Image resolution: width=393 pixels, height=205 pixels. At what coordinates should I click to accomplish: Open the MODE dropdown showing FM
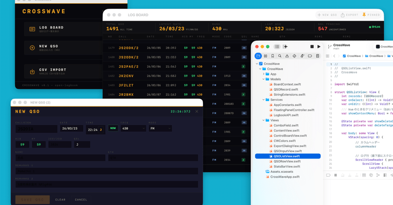[160, 129]
